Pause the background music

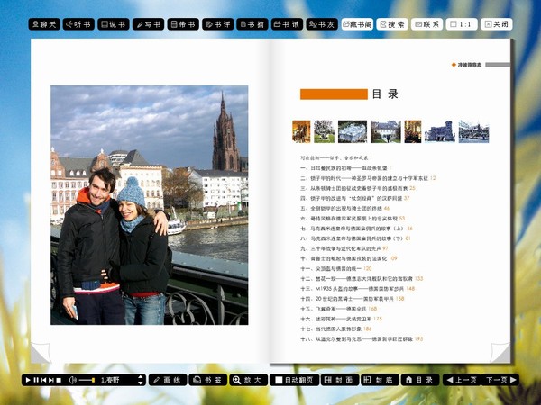coord(36,380)
